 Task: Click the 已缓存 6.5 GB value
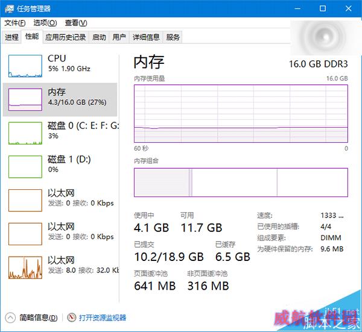click(233, 257)
